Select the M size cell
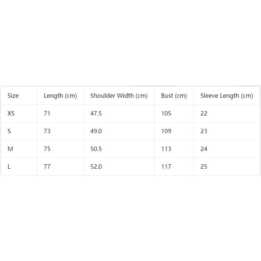 click(10, 149)
